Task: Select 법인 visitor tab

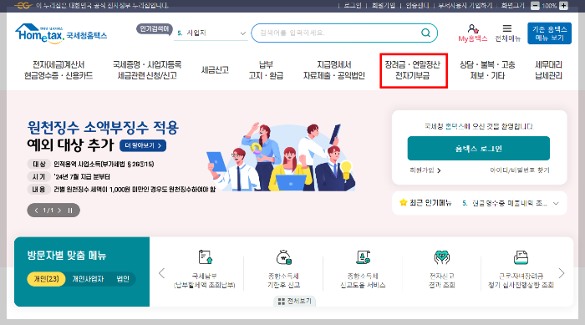Action: [x=123, y=279]
